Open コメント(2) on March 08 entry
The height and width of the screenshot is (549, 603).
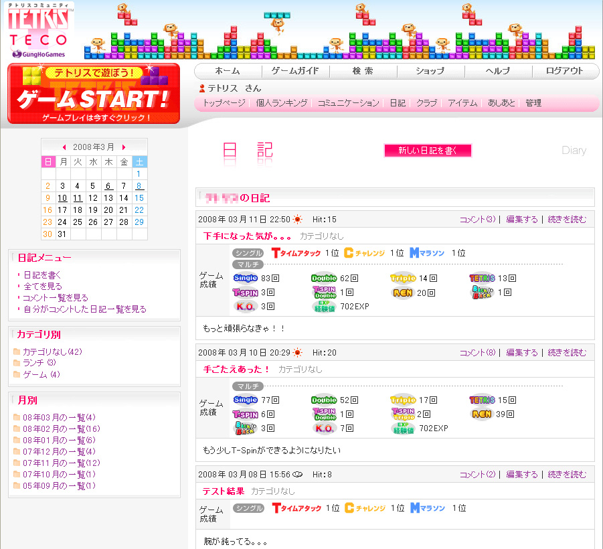(x=478, y=475)
